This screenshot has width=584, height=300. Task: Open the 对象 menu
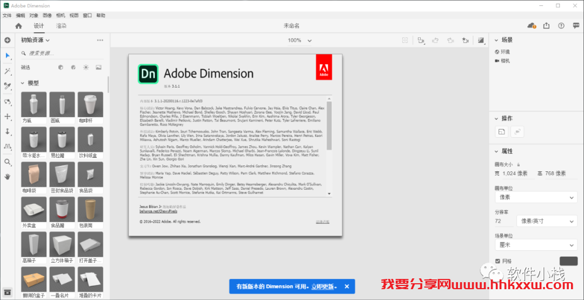click(34, 16)
